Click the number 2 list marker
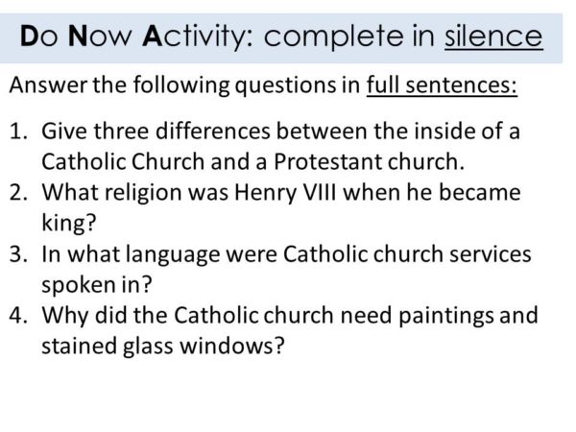The width and height of the screenshot is (576, 432). pyautogui.click(x=17, y=193)
